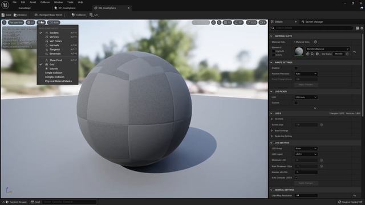The width and height of the screenshot is (365, 205).
Task: Open the Position Precision dropdown
Action: coord(306,74)
